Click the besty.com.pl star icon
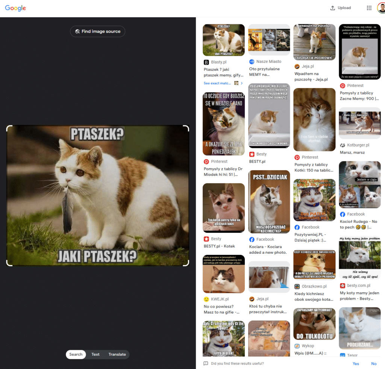The image size is (385, 369). pyautogui.click(x=342, y=285)
